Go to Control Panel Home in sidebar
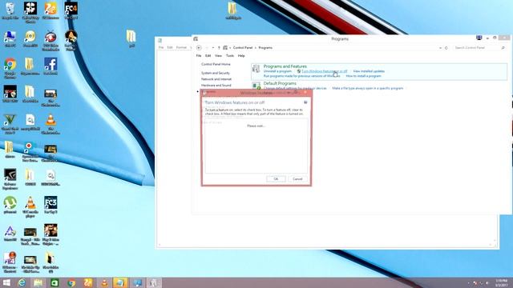 216,64
